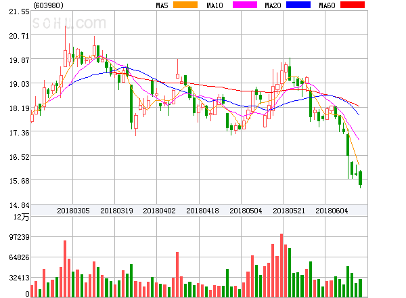Click the tallest red volume bar near 20180521

tap(281, 265)
